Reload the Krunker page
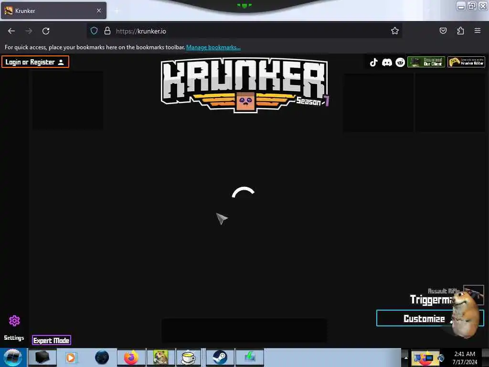The width and height of the screenshot is (489, 367). 46,31
